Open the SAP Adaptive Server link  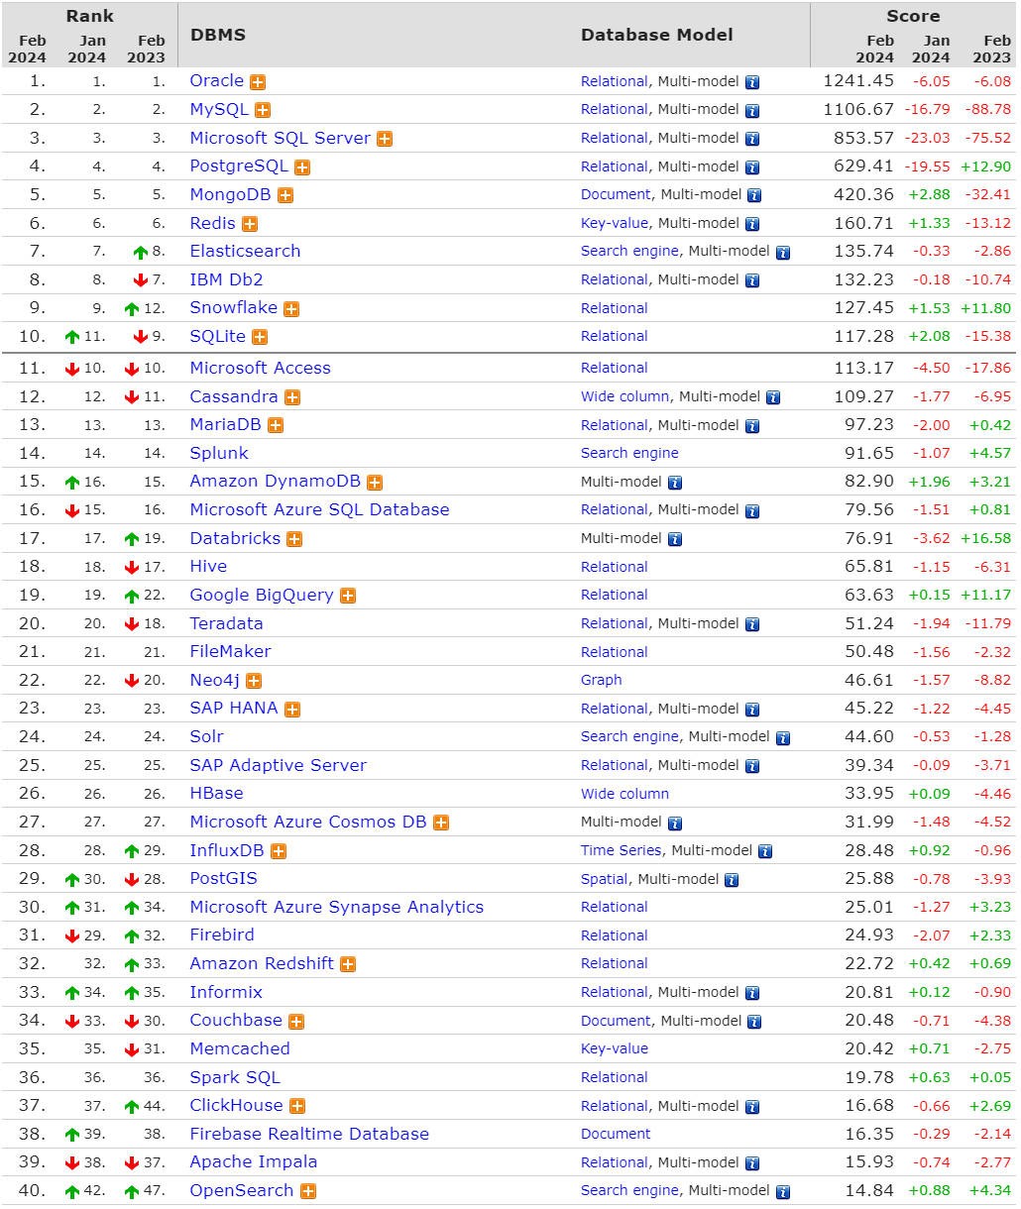[279, 765]
